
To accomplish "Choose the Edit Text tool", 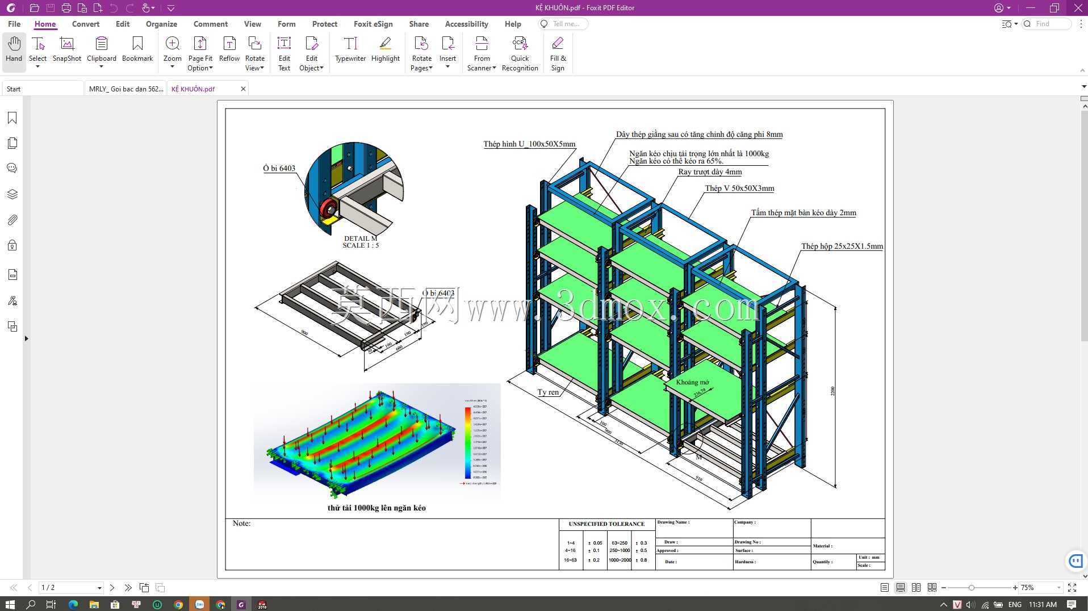I will point(284,53).
